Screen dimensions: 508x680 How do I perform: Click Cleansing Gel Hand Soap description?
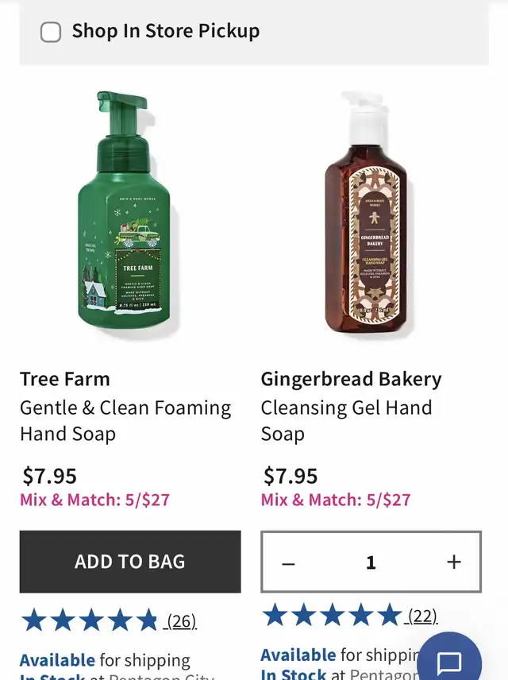coord(346,421)
